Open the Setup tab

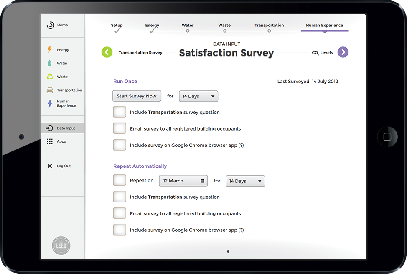point(117,25)
